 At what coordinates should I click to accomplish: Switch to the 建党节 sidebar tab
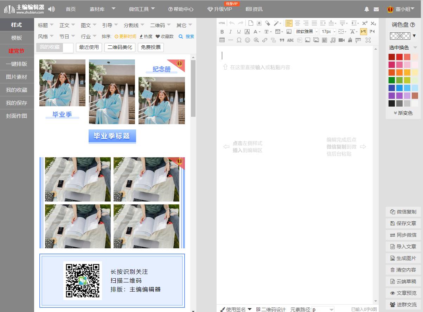click(x=16, y=51)
